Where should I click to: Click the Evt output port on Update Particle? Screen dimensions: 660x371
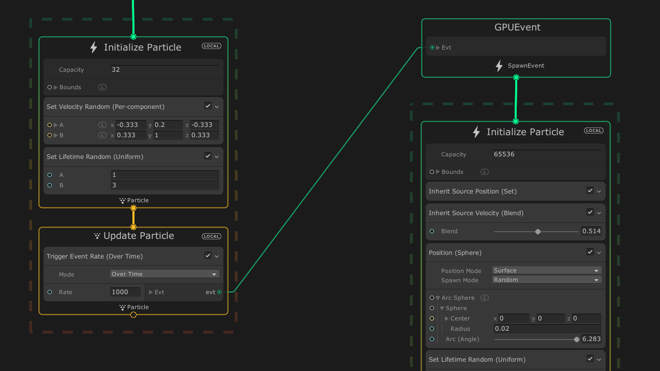pos(220,292)
